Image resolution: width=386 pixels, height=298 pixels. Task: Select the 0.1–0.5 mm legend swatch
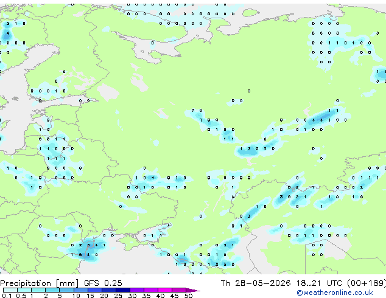10,290
